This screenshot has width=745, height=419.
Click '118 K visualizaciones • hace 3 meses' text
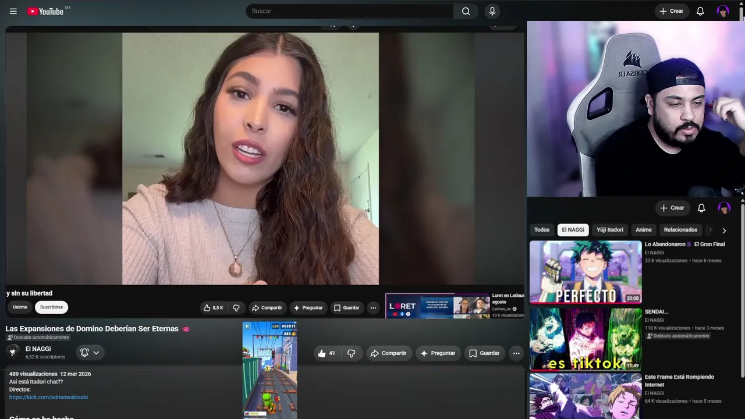(684, 328)
